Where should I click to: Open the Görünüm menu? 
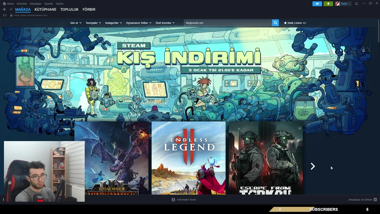(x=22, y=4)
